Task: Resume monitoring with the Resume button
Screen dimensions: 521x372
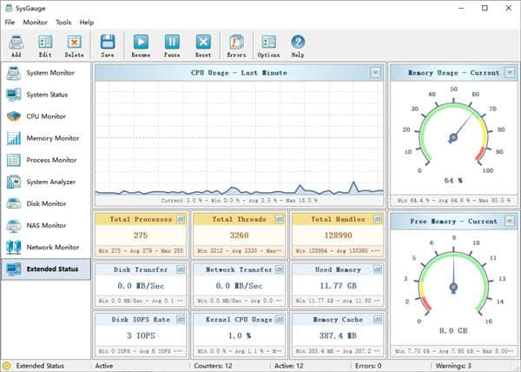Action: click(x=141, y=44)
